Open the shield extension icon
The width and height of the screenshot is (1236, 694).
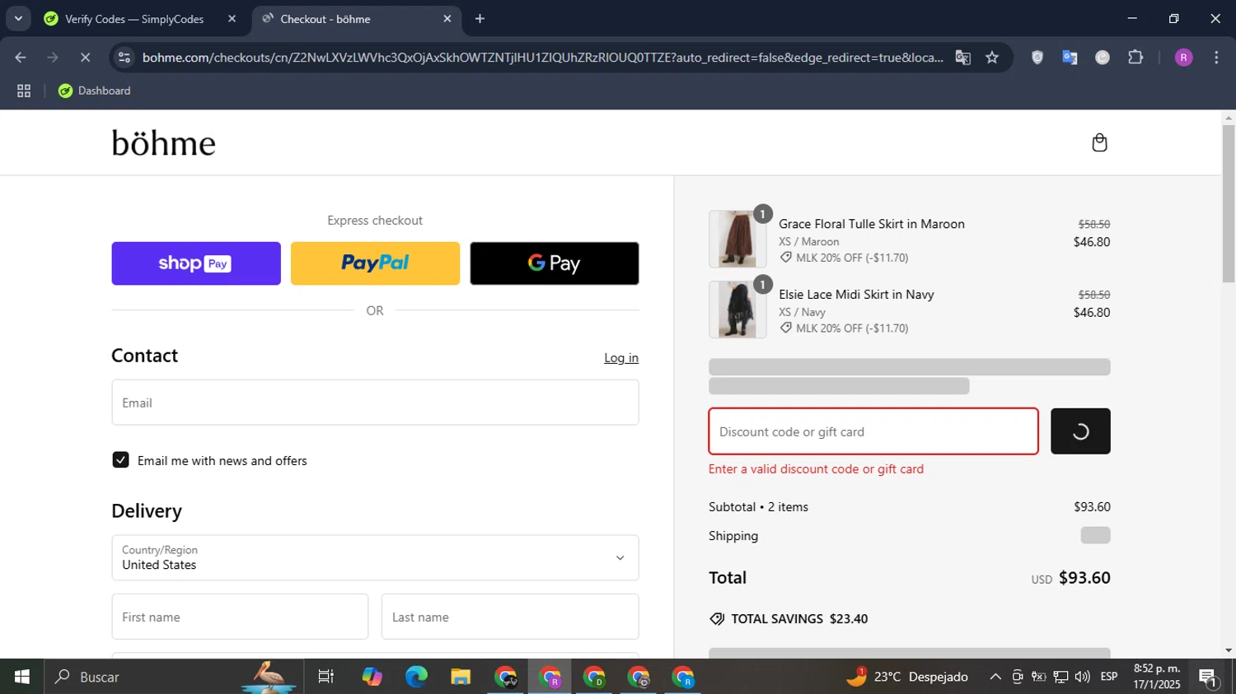click(x=1037, y=58)
